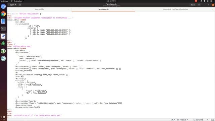Image resolution: width=215 pixels, height=121 pixels.
Task: Open the date and time menu
Action: [x=111, y=1]
